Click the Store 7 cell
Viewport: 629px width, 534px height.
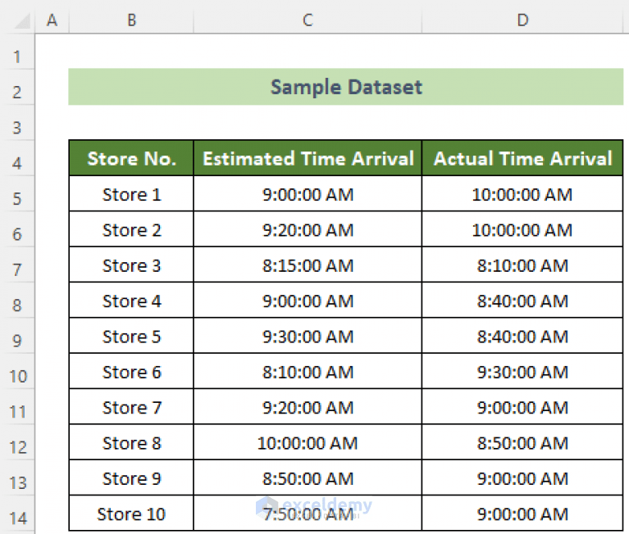[131, 407]
